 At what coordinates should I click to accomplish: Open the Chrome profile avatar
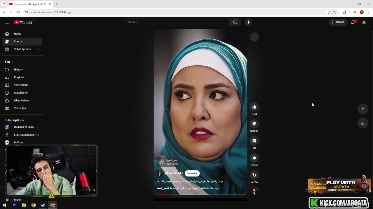click(362, 12)
